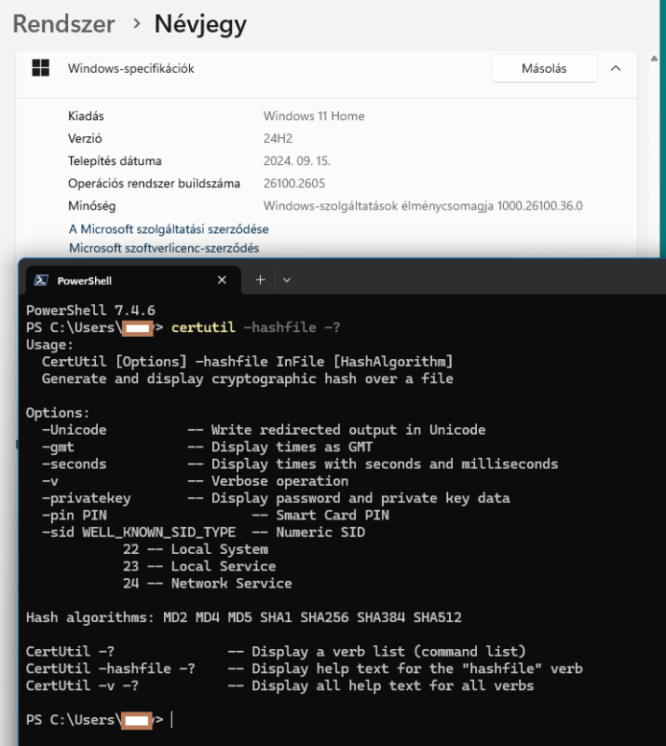Click the Generate and display cryptographic hash line
666x746 pixels.
coord(248,379)
